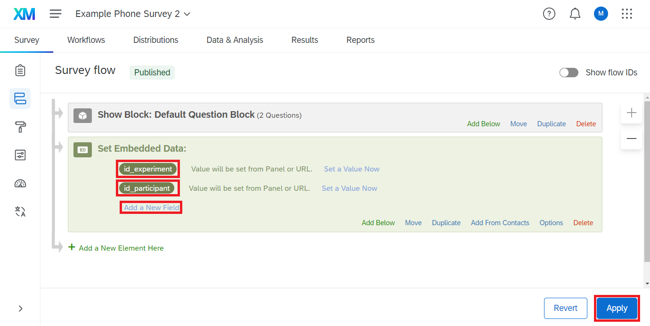The width and height of the screenshot is (650, 326).
Task: Open the Help question mark icon
Action: (549, 14)
